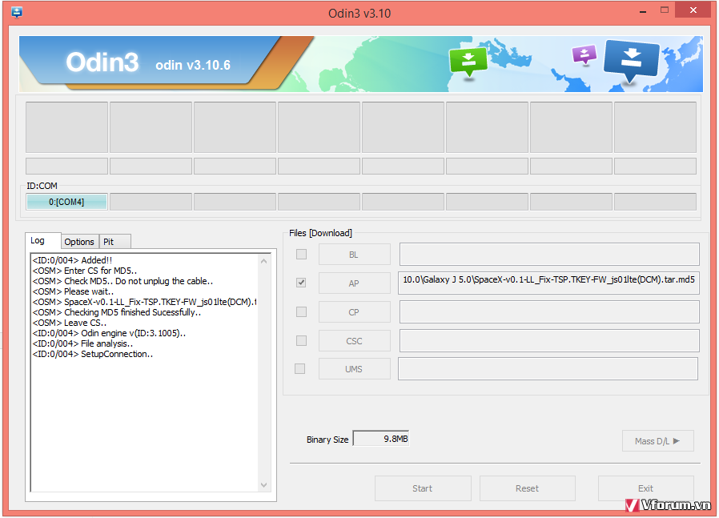Click the BL file path field

point(549,255)
